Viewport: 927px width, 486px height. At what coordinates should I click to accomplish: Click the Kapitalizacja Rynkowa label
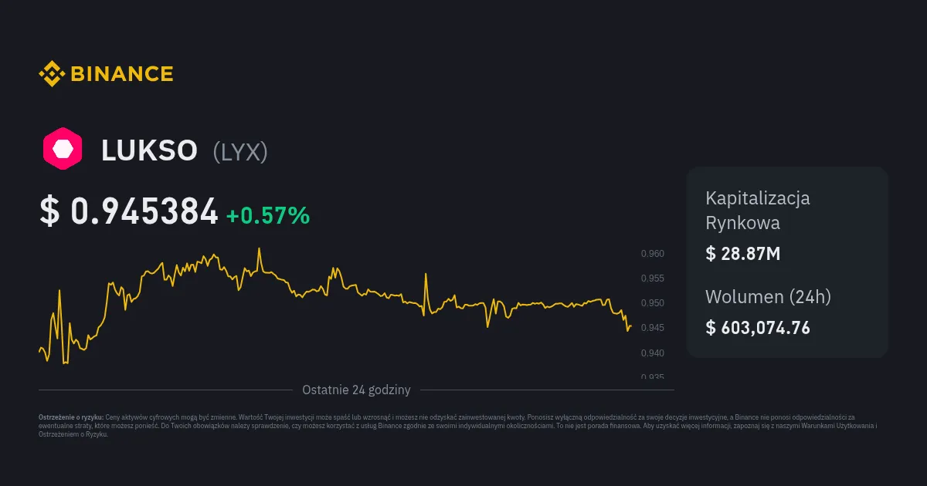coord(757,210)
